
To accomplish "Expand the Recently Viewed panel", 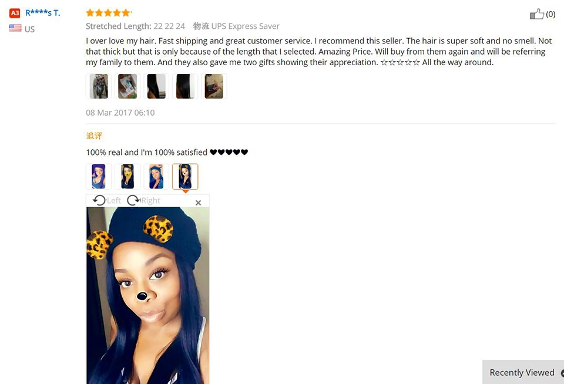I will pyautogui.click(x=523, y=372).
